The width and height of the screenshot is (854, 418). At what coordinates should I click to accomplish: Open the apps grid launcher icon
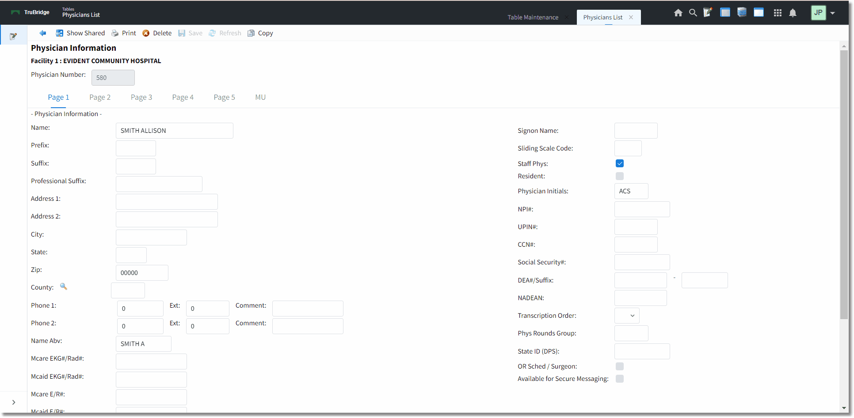pyautogui.click(x=778, y=13)
